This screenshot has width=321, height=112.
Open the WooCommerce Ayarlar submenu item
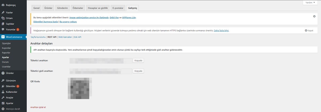pyautogui.click(x=6, y=57)
